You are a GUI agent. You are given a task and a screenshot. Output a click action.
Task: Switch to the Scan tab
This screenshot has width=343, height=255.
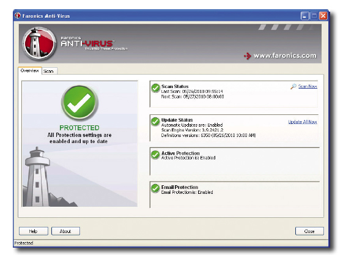tap(50, 71)
